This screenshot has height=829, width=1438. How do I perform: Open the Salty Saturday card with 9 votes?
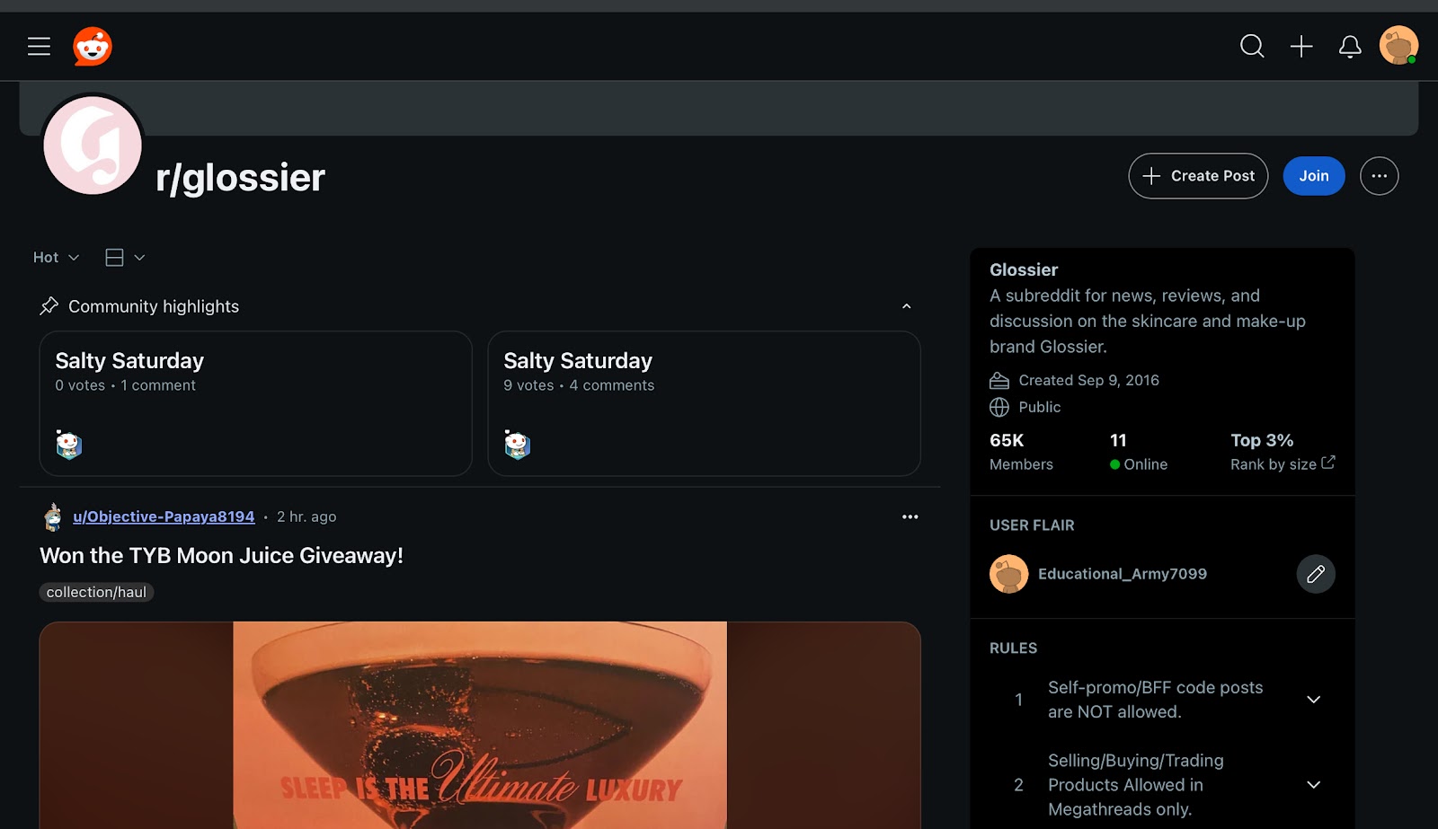(703, 403)
